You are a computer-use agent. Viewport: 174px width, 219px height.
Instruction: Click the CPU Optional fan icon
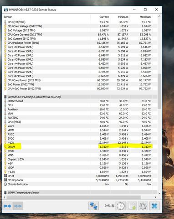click(x=5, y=180)
